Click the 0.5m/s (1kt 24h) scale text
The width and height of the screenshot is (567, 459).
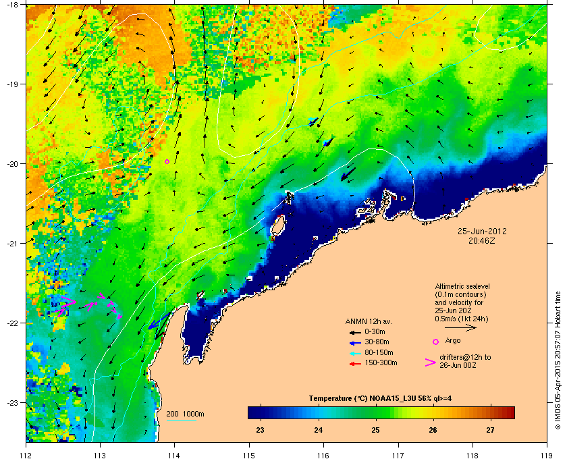click(462, 319)
